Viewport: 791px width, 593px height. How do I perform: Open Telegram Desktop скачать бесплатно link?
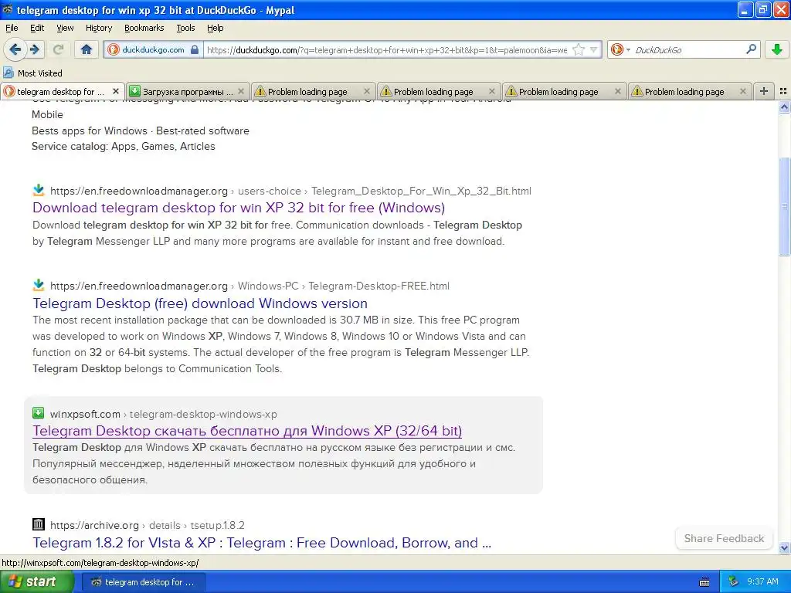click(x=247, y=430)
